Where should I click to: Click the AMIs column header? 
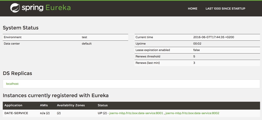44,105
